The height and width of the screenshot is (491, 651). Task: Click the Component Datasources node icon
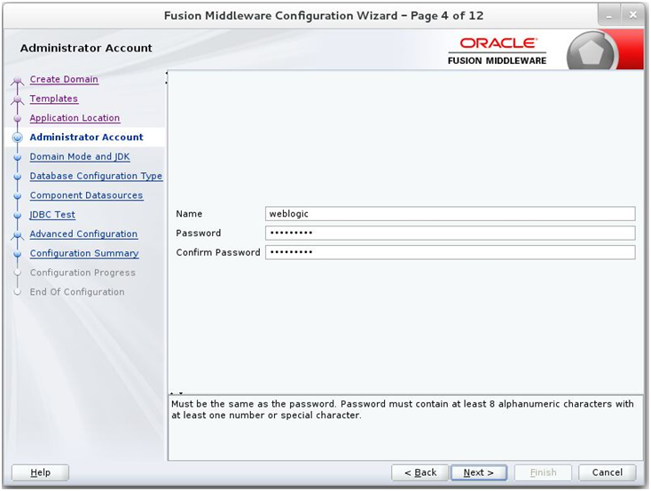pos(17,196)
